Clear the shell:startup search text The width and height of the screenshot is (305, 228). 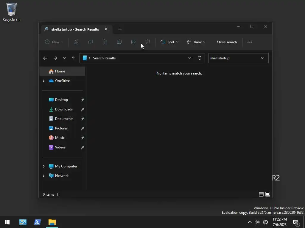click(x=262, y=58)
